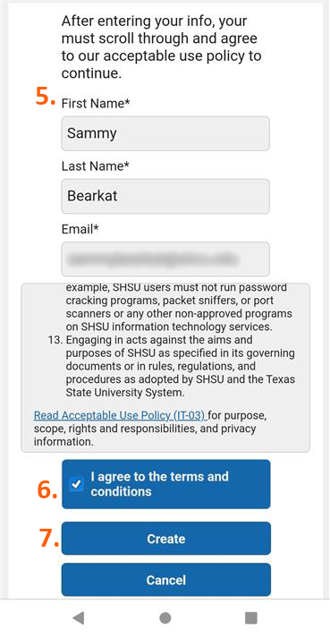
Task: Click the password cracking programs policy text
Action: (x=179, y=307)
